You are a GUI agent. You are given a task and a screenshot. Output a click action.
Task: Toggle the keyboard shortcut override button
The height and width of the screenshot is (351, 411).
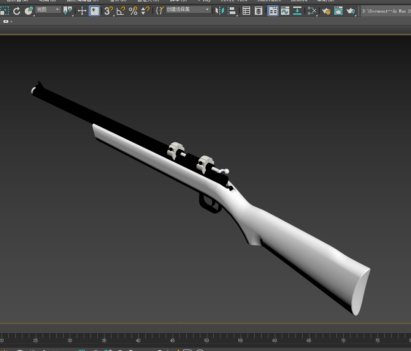coord(94,11)
